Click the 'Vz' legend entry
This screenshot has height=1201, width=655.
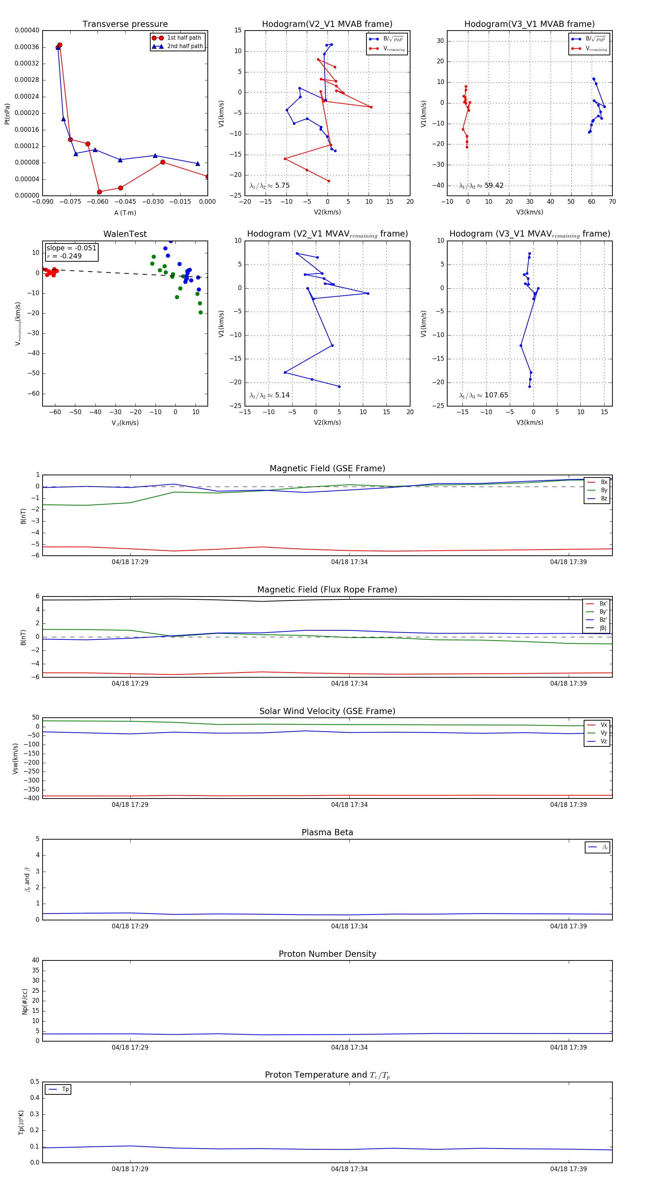598,741
